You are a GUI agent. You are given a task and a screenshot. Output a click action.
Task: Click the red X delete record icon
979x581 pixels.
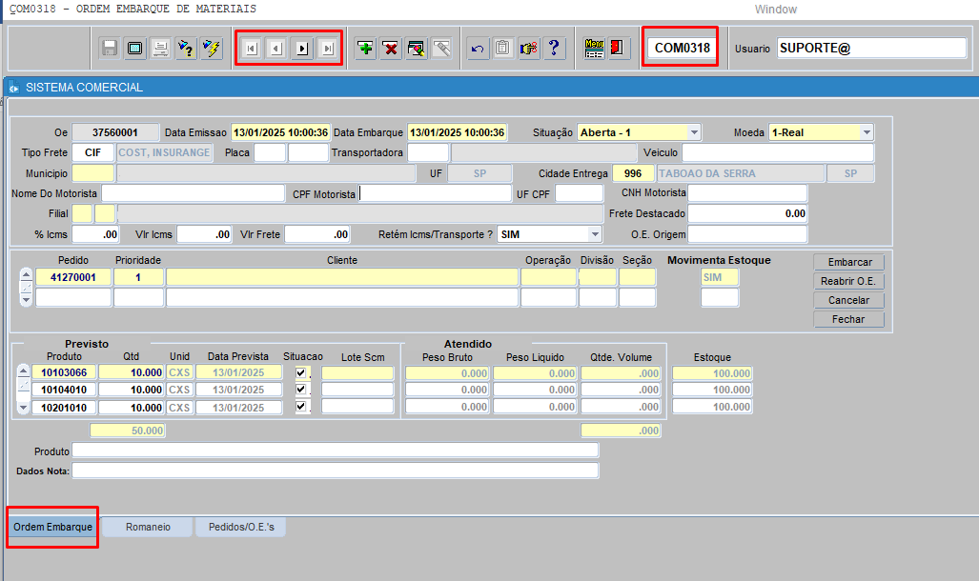391,48
